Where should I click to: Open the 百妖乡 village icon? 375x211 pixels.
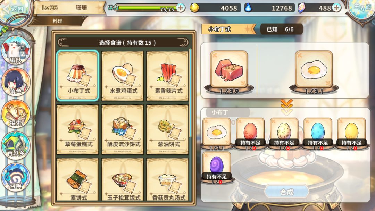coord(16,145)
